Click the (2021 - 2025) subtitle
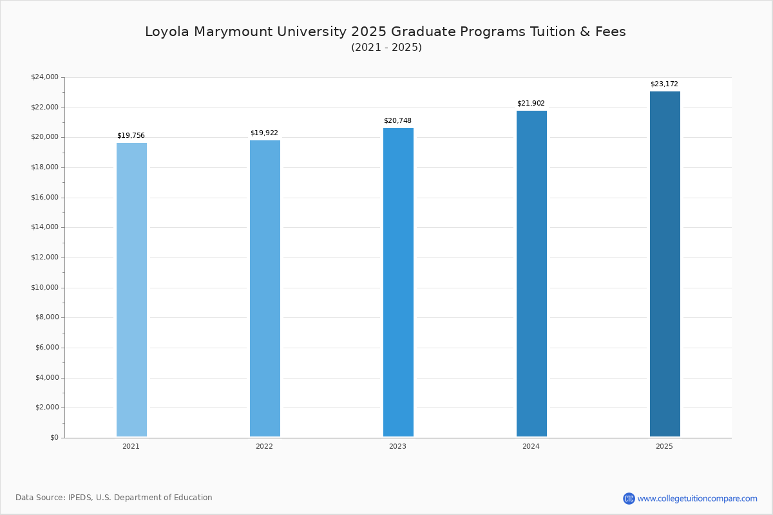Viewport: 773px width, 515px height. pos(386,48)
